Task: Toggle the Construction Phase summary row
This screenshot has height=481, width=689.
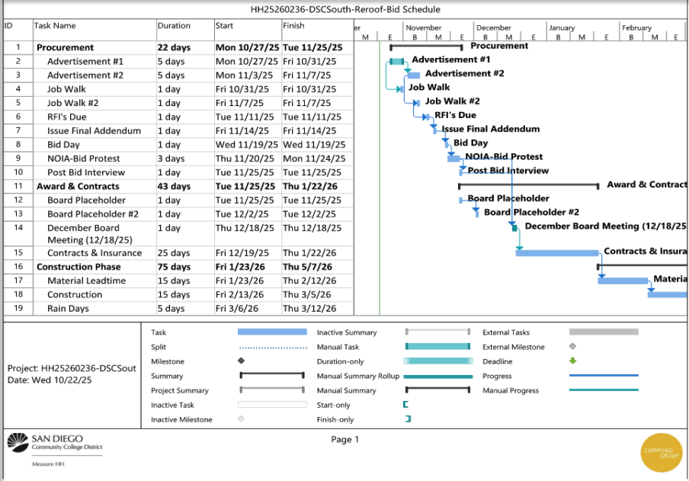Action: click(x=79, y=266)
